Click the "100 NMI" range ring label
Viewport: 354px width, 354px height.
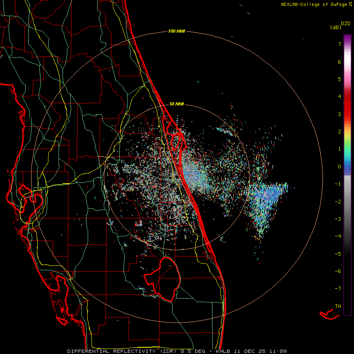point(177,31)
